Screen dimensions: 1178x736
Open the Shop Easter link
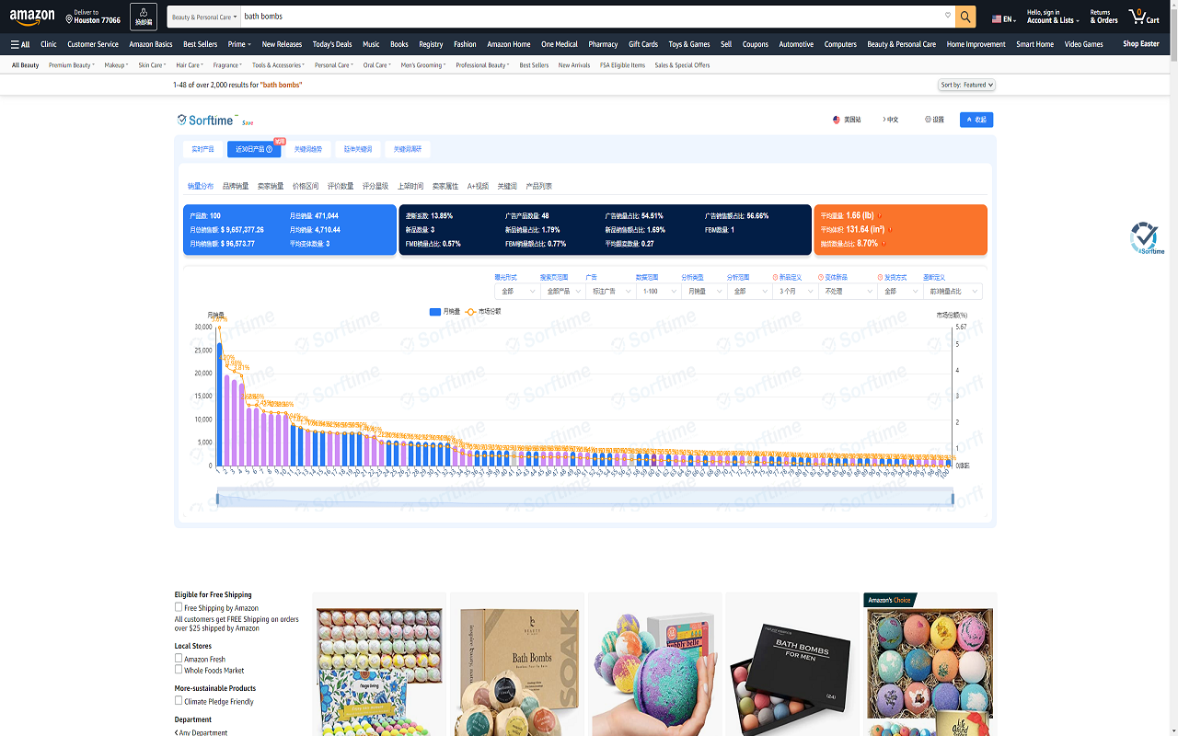pos(1140,43)
